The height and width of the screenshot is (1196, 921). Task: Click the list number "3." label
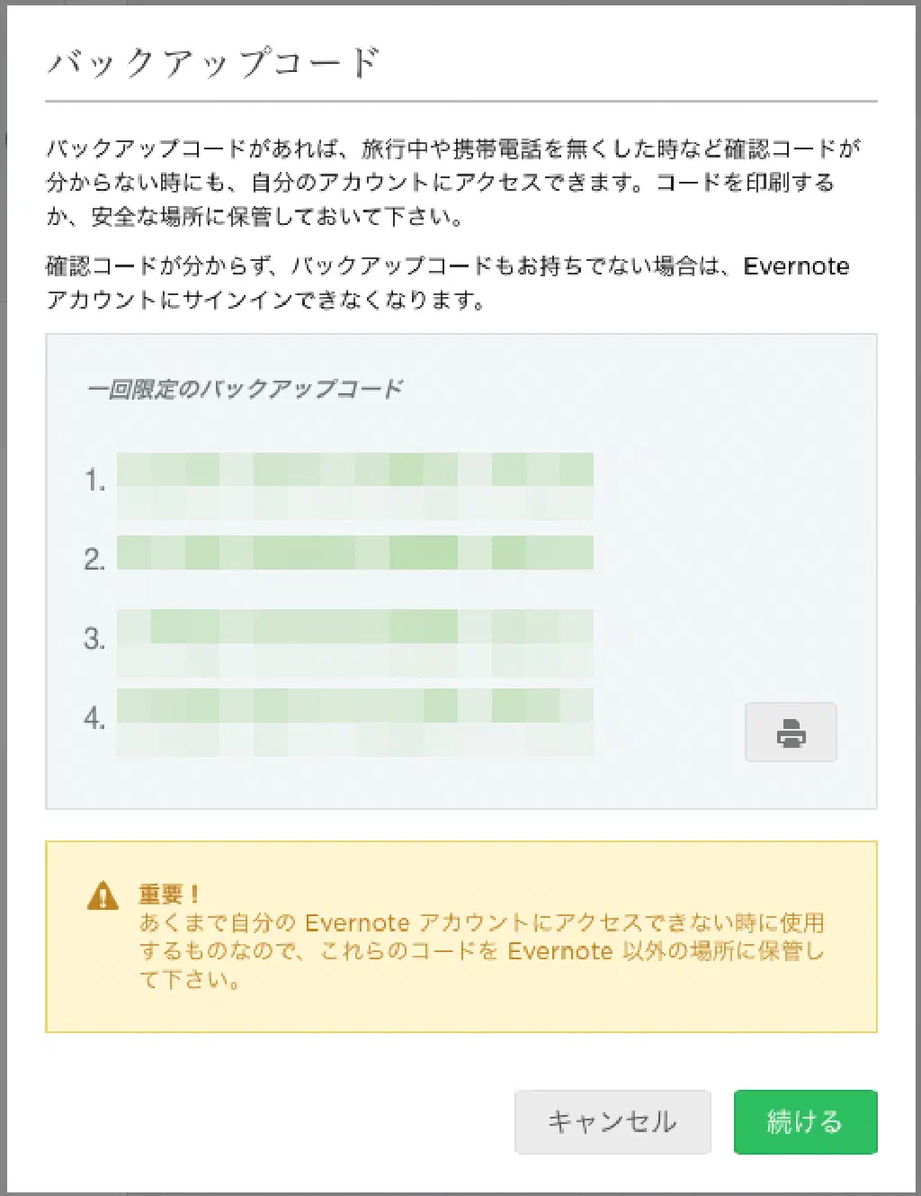(x=95, y=639)
